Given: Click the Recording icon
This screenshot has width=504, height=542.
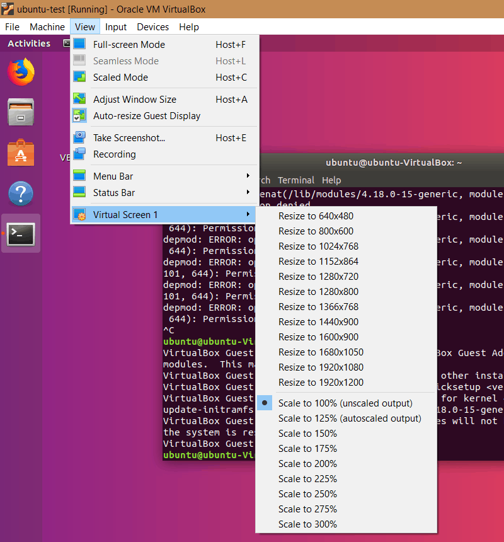Looking at the screenshot, I should (x=79, y=154).
